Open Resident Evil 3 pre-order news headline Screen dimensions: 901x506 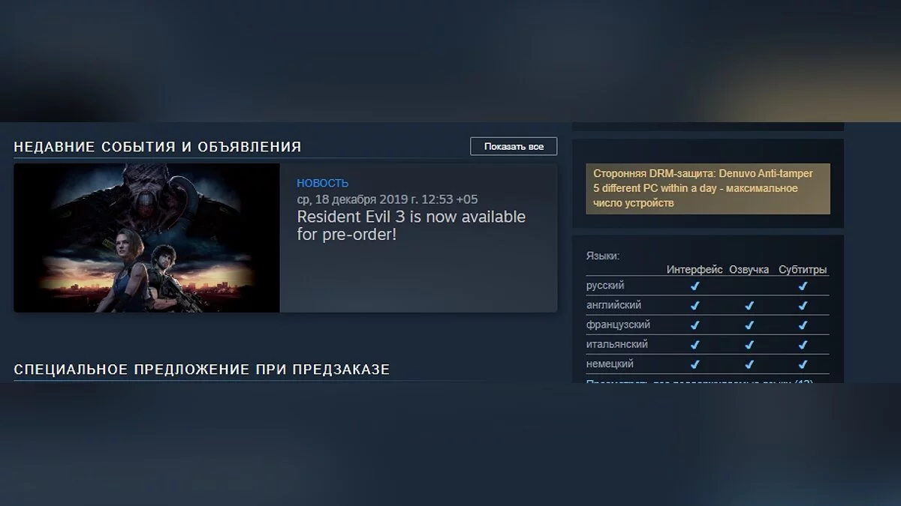(411, 226)
